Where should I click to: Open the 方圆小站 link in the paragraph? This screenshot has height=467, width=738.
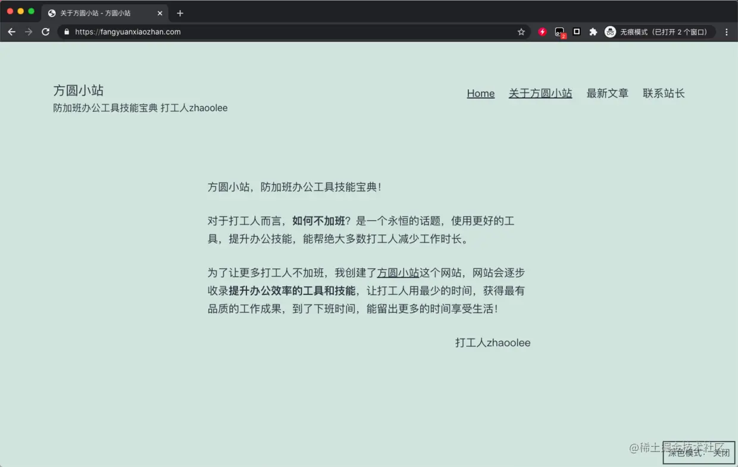pyautogui.click(x=398, y=272)
